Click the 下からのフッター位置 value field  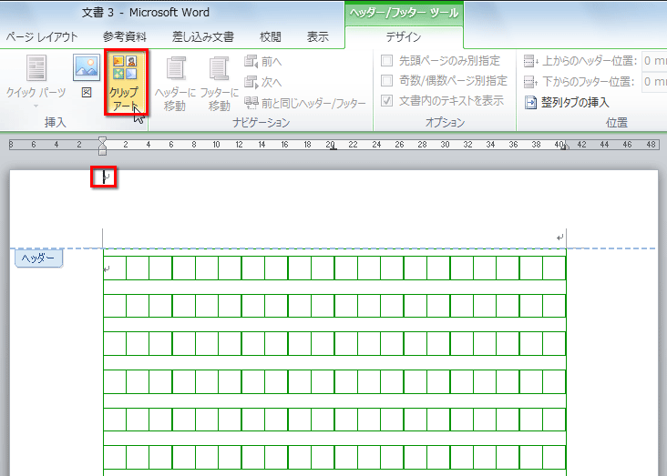pyautogui.click(x=654, y=81)
